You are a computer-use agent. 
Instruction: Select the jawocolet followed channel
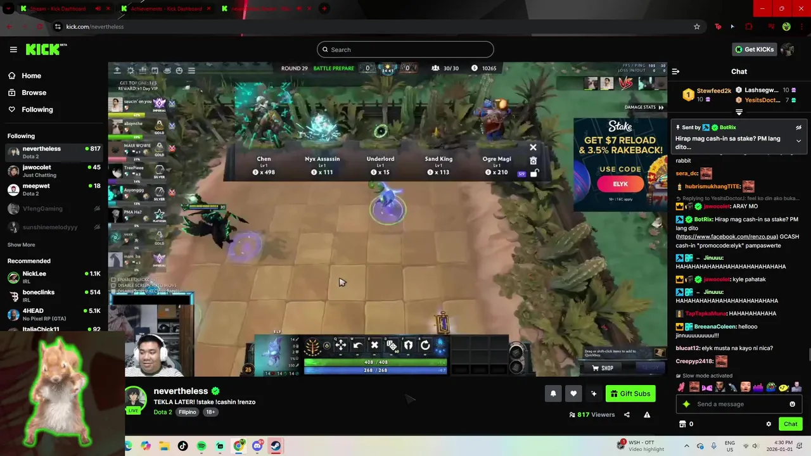[x=53, y=171]
